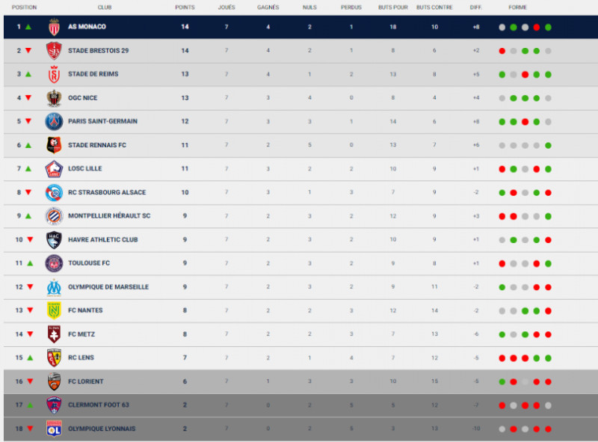Click the OGC Nice crest
Screen dimensions: 598x442
pos(54,98)
